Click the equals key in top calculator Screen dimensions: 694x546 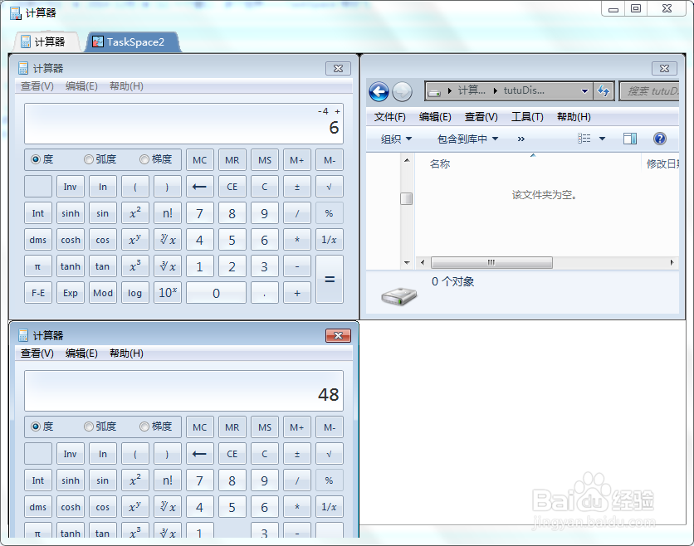pos(330,279)
